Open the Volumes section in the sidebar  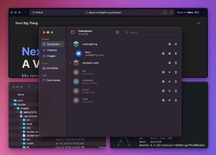click(x=52, y=50)
